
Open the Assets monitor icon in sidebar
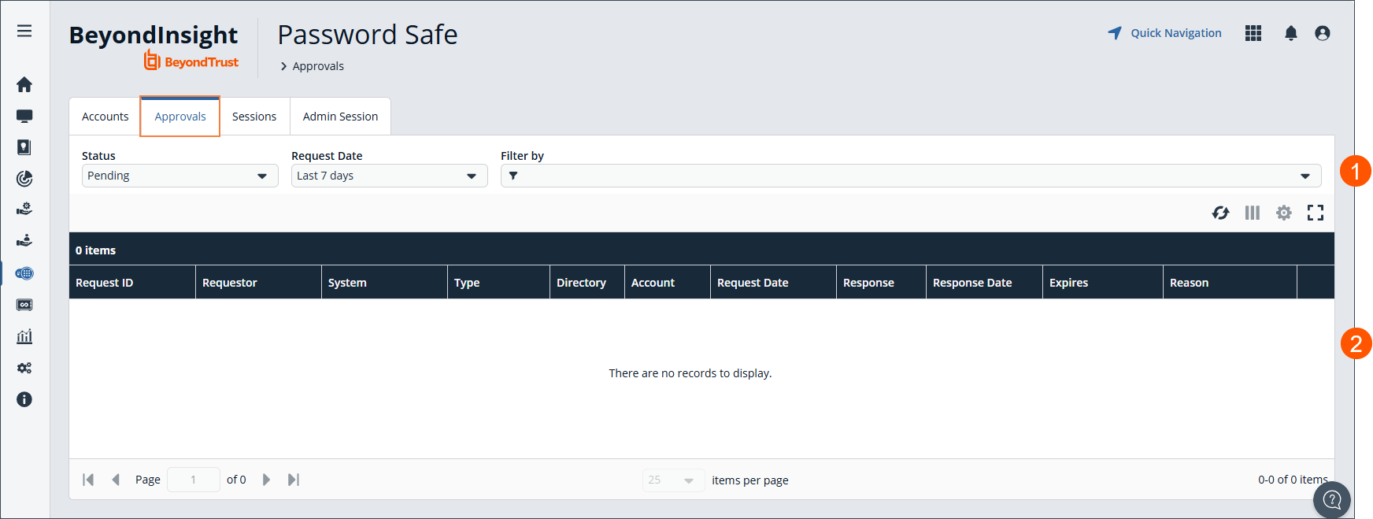coord(24,116)
